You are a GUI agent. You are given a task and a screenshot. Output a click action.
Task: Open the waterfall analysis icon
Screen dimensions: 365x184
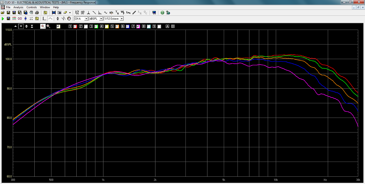click(83, 12)
